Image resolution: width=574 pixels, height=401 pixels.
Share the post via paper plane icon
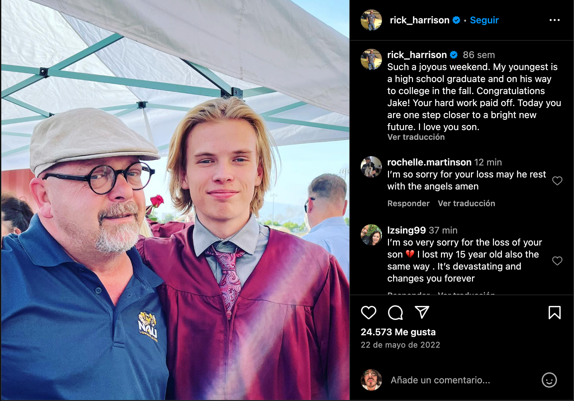pos(422,312)
